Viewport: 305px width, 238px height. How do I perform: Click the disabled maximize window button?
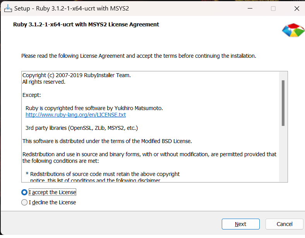(273, 8)
